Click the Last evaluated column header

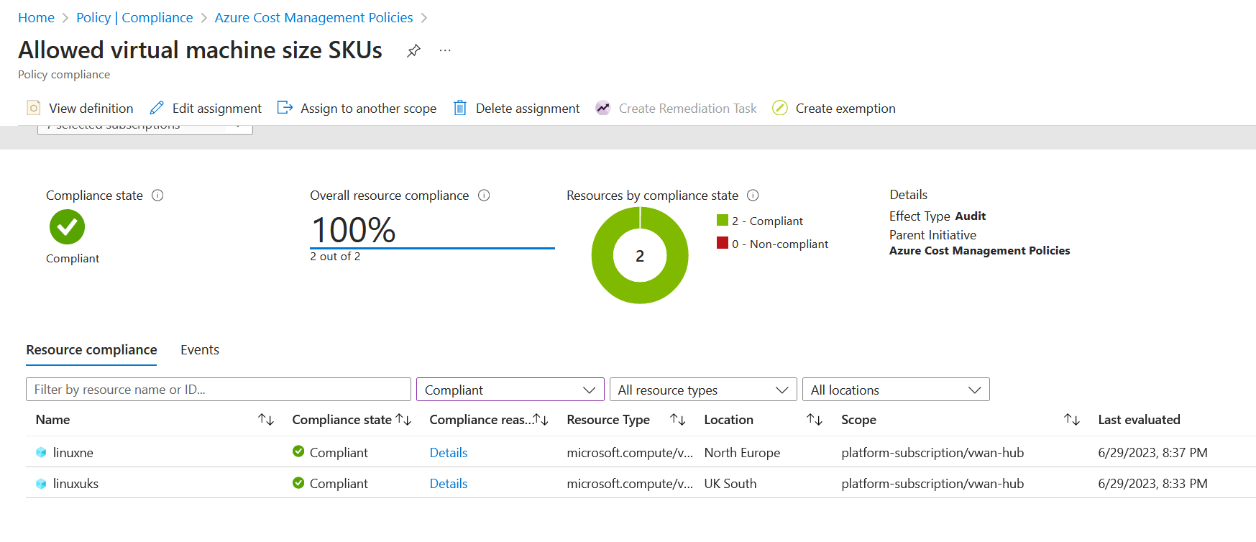[x=1139, y=420]
